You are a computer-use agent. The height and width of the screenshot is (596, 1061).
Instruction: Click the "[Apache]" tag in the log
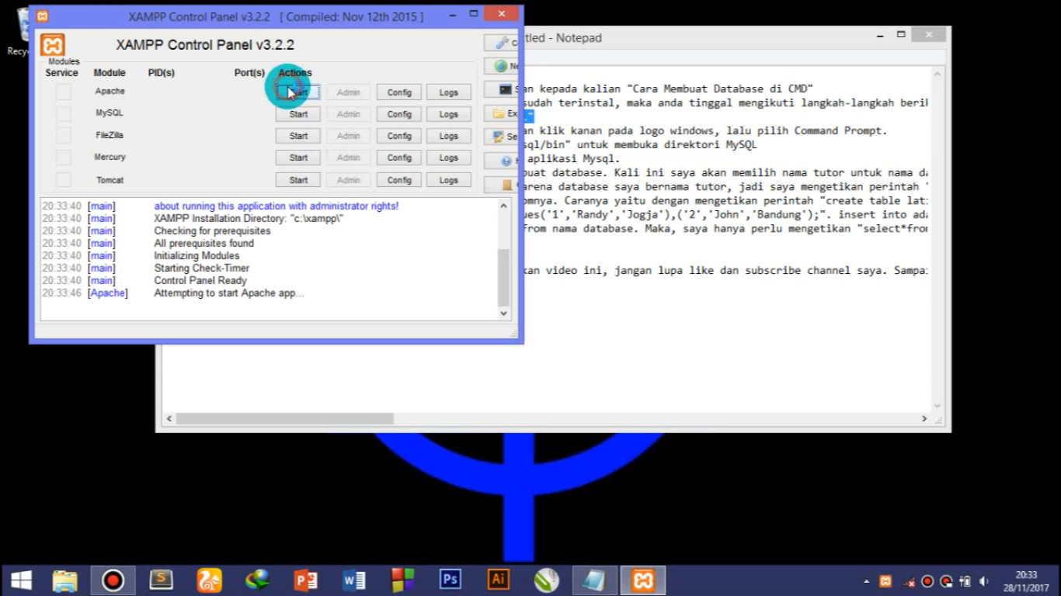[x=108, y=293]
